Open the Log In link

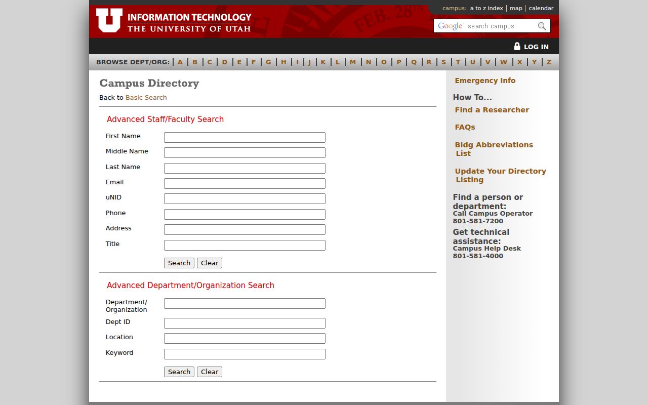click(x=536, y=47)
